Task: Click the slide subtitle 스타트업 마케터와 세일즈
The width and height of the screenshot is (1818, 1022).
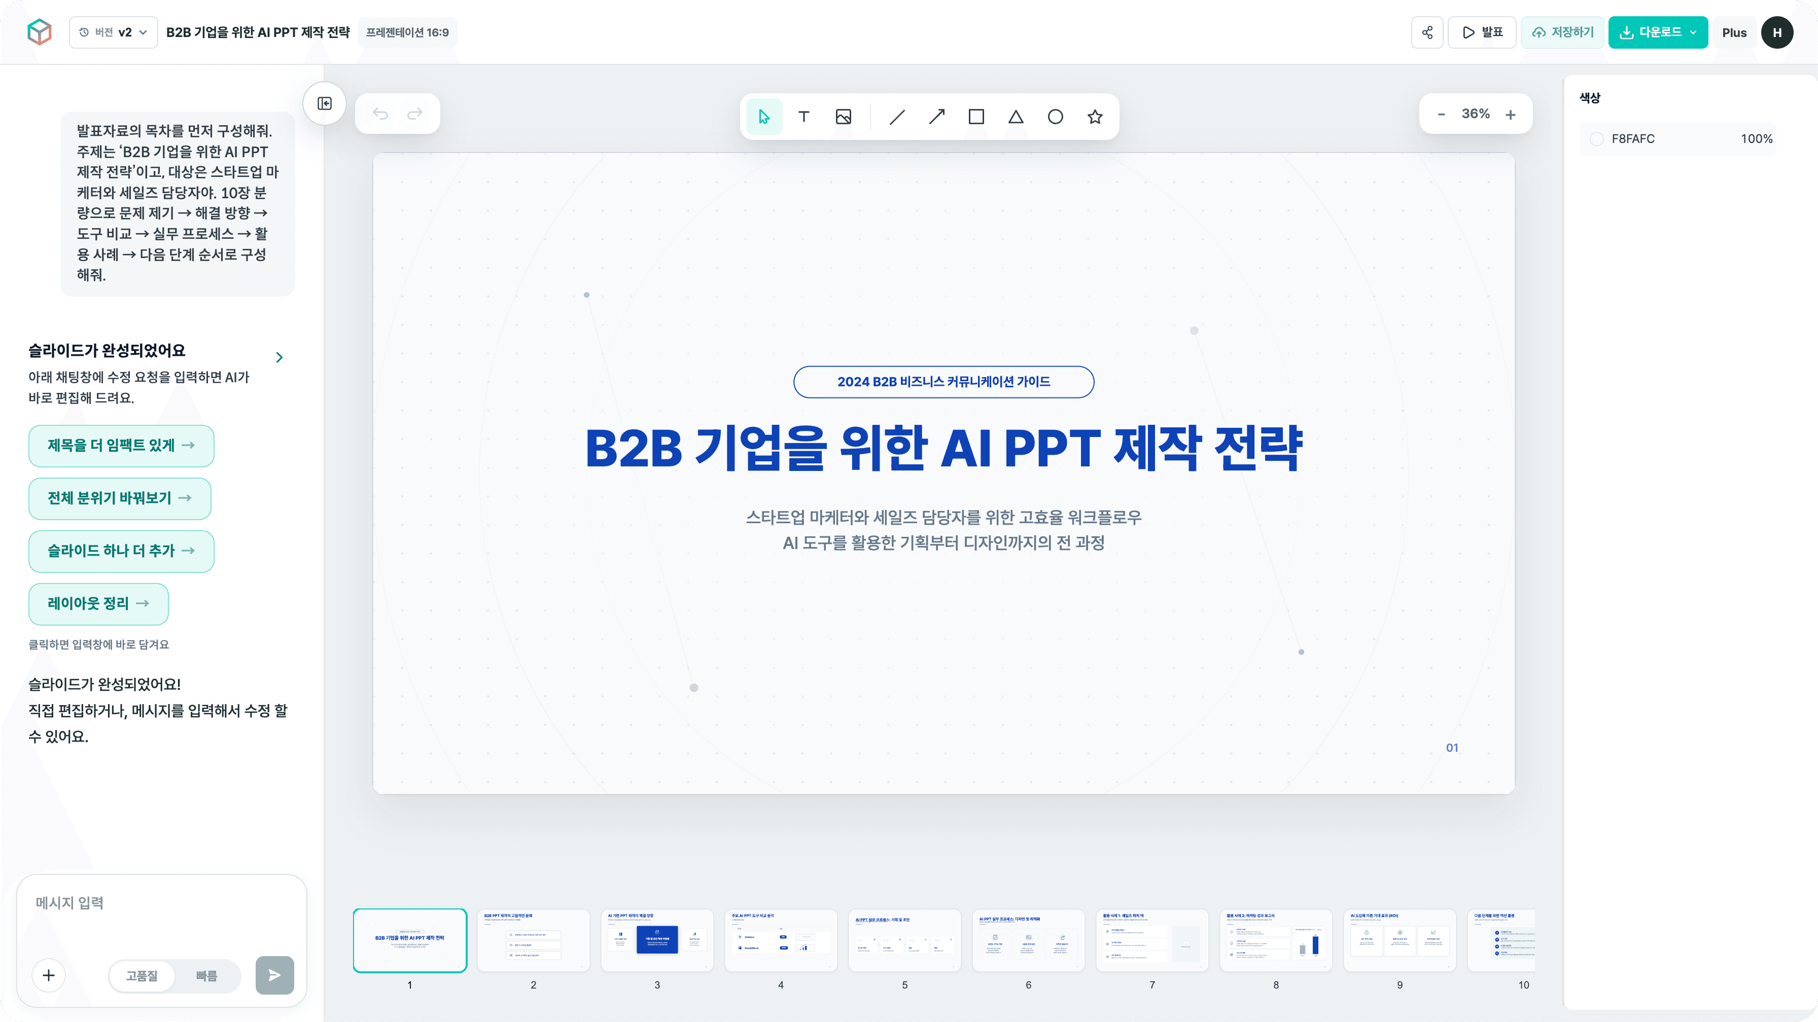Action: point(943,518)
